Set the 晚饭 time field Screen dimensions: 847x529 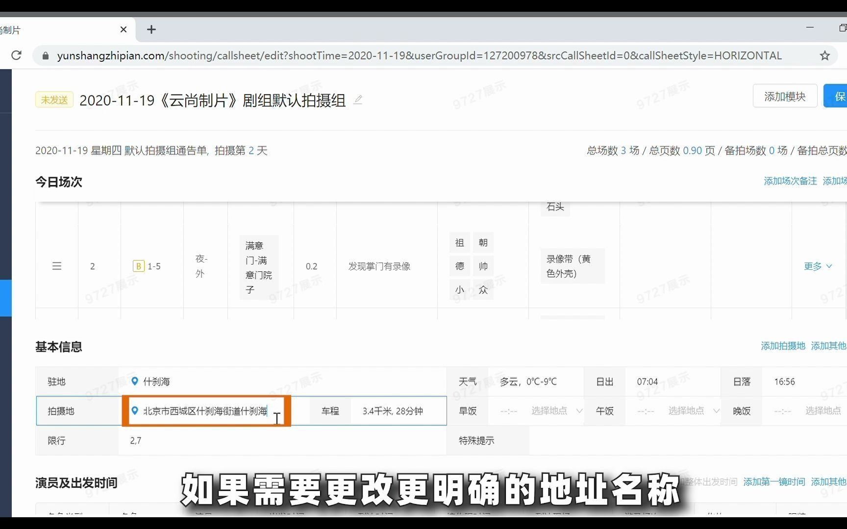(783, 411)
